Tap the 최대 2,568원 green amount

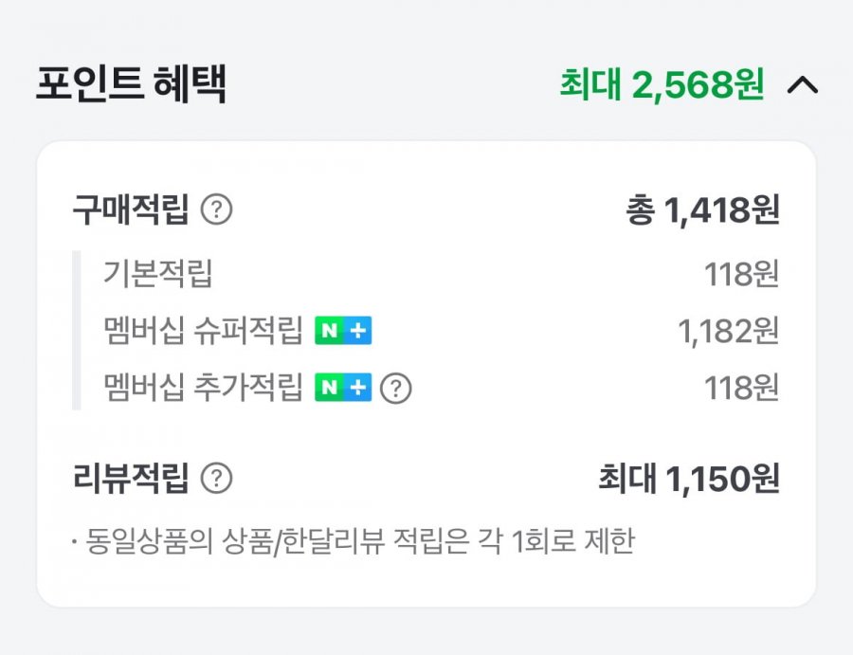coord(662,86)
